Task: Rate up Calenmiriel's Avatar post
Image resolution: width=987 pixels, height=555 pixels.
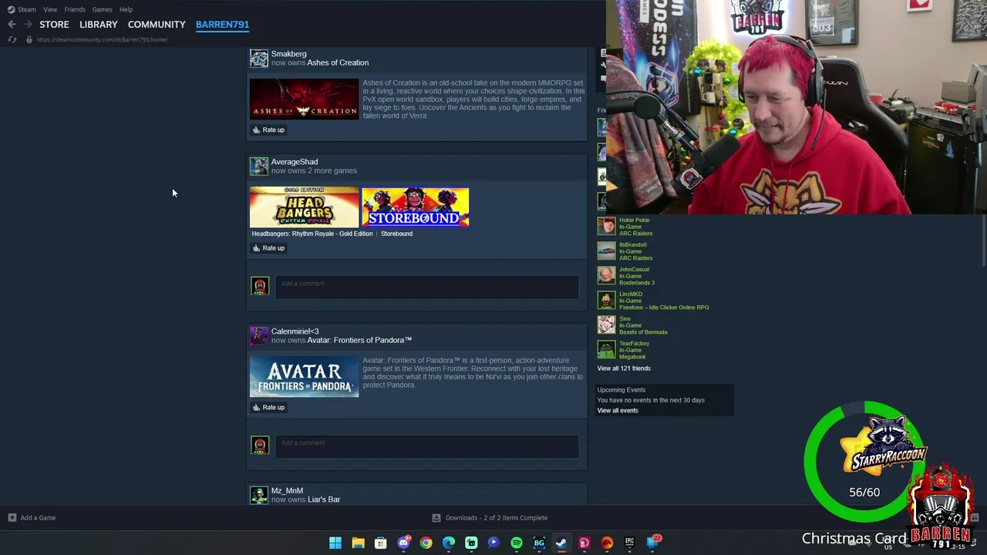Action: [x=268, y=407]
